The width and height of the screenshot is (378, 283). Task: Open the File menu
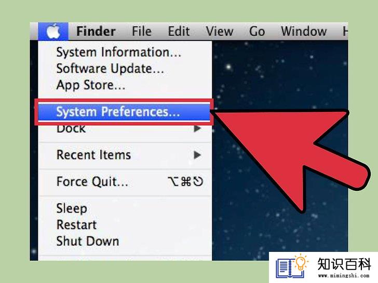(x=142, y=31)
